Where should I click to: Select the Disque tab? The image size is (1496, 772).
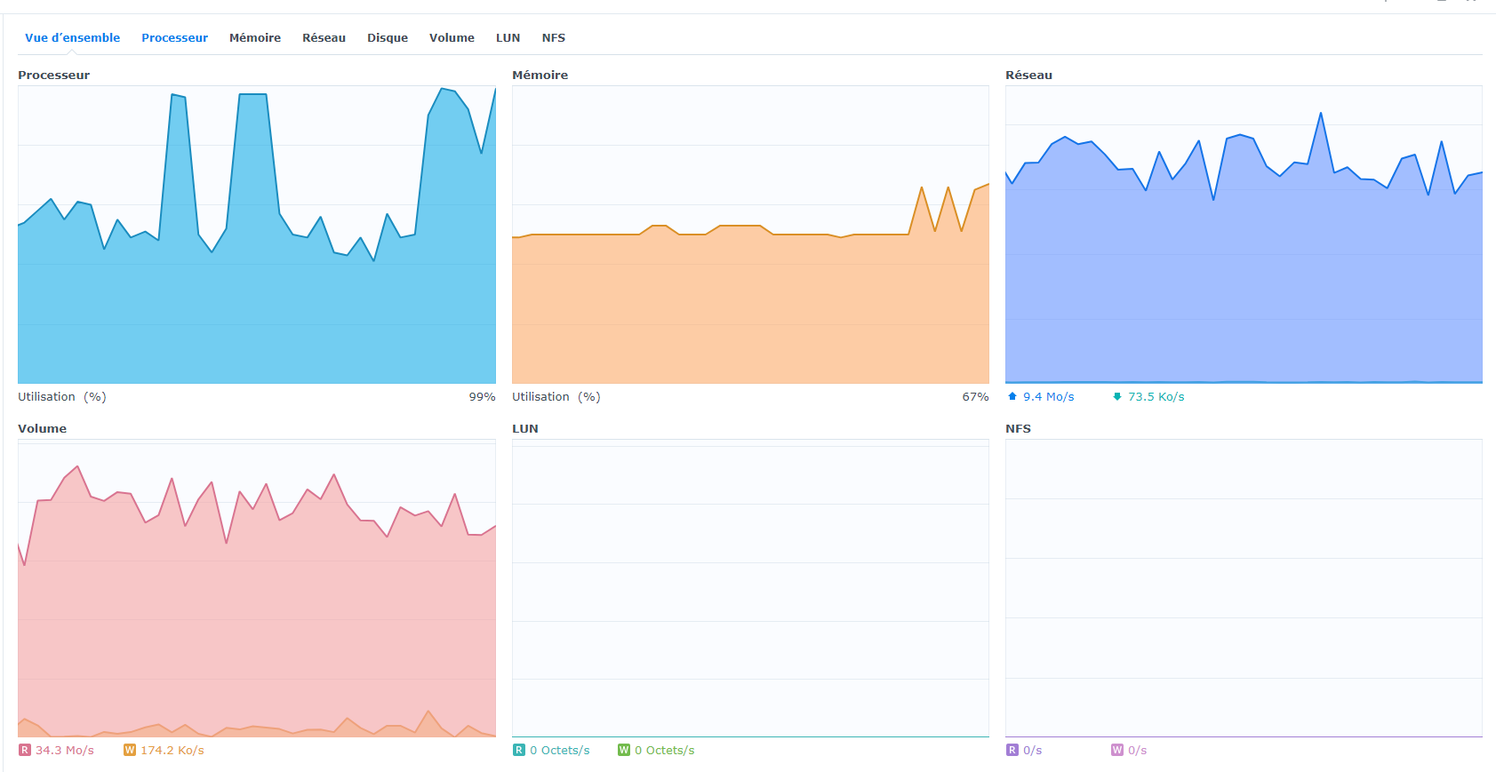click(x=388, y=38)
